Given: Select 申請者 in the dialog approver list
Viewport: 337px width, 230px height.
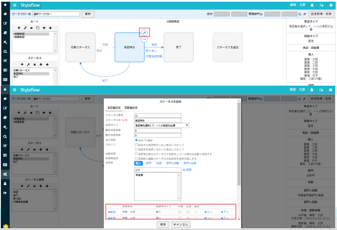Looking at the screenshot, I should [139, 175].
